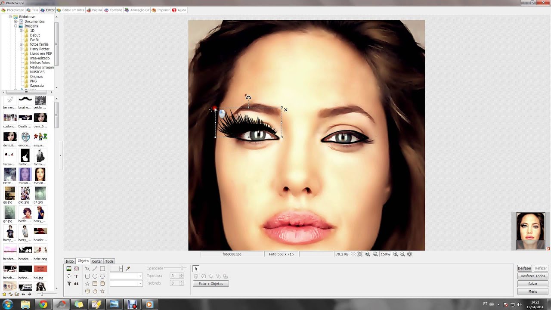Switch to the Tools tab
Screen dimensions: 551x310
(x=109, y=261)
